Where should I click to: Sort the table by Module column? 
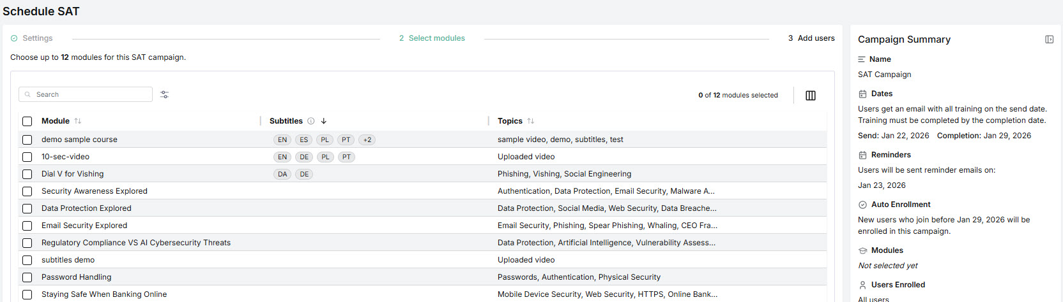coord(78,121)
